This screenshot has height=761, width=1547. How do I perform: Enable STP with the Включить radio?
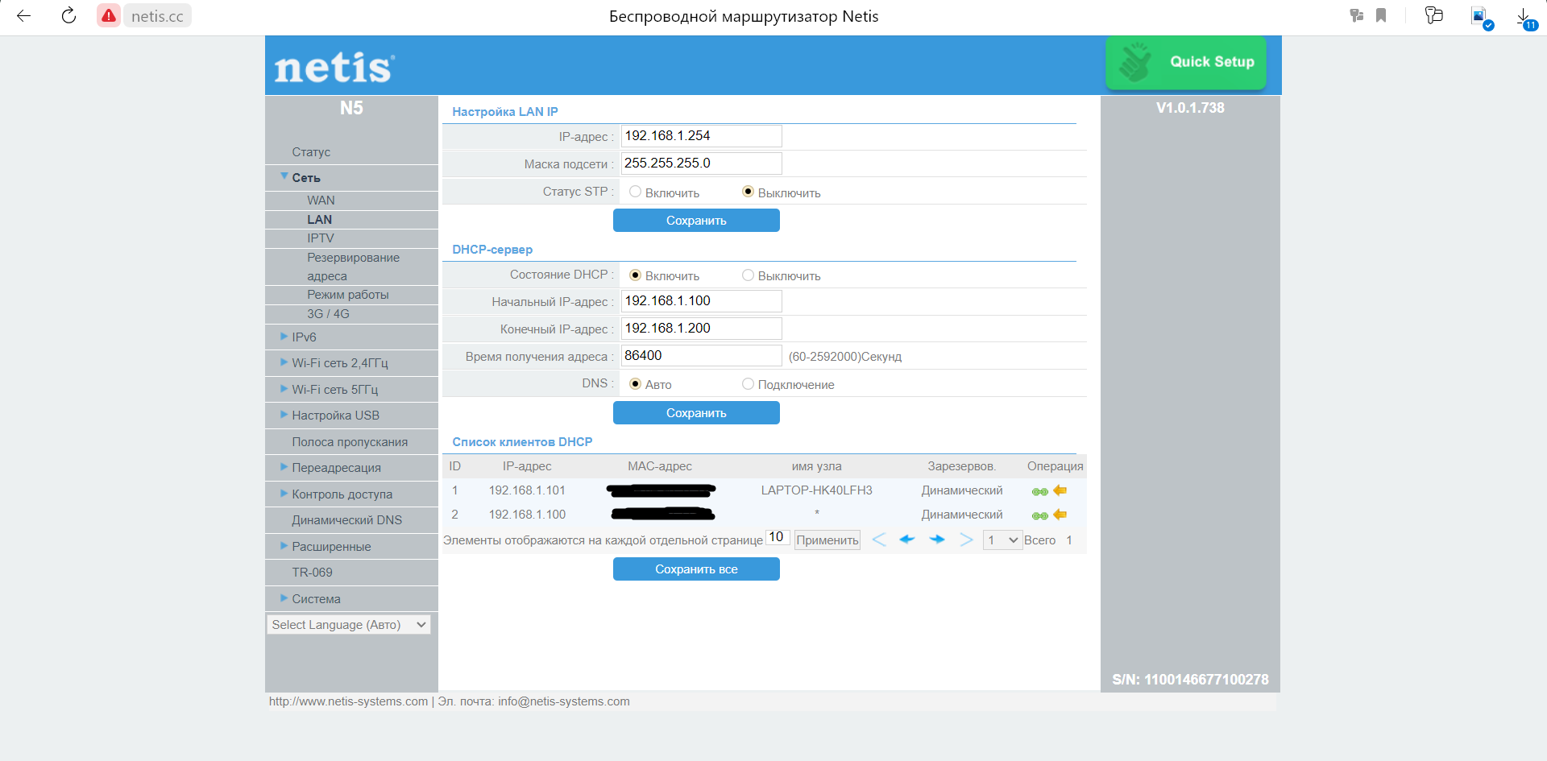point(635,192)
